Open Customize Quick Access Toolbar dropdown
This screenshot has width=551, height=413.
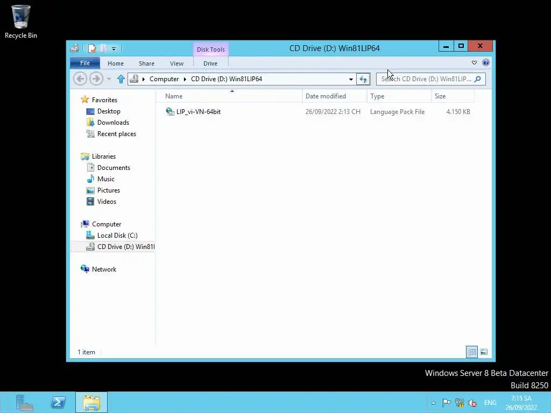click(114, 48)
